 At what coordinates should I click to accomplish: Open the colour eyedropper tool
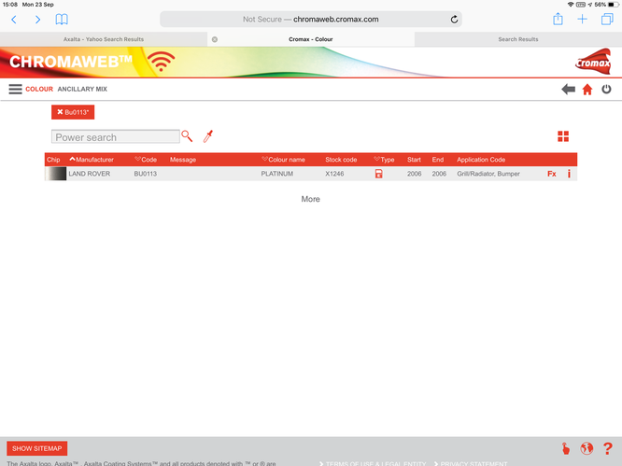[208, 136]
